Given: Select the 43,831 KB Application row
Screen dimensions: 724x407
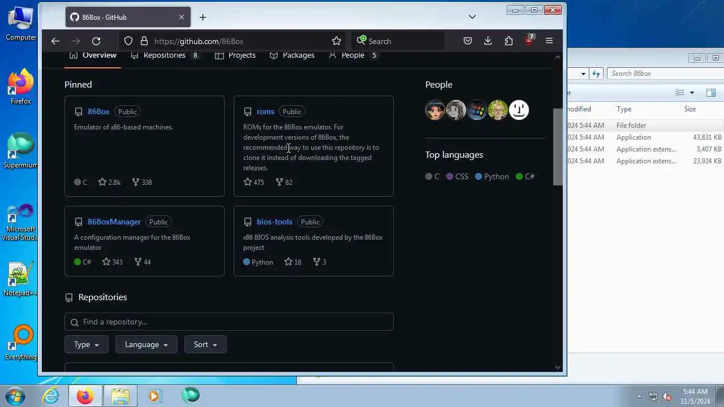Looking at the screenshot, I should 646,137.
